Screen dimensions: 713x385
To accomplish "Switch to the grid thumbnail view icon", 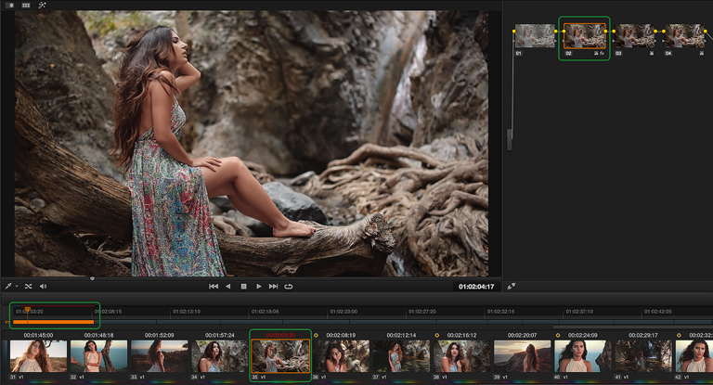I will (26, 5).
